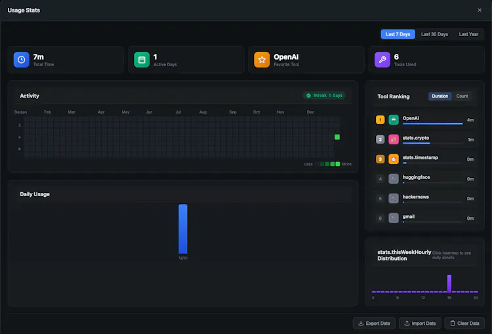Close the Usage Stats dialog
Viewport: 492px width, 334px height.
pyautogui.click(x=480, y=10)
